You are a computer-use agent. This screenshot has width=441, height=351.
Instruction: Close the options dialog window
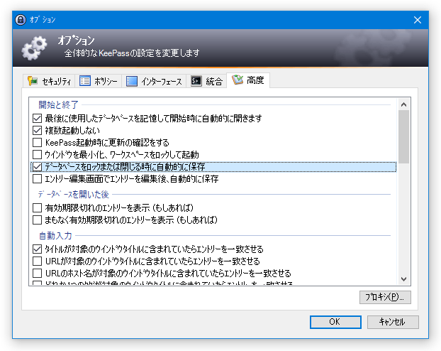click(418, 20)
